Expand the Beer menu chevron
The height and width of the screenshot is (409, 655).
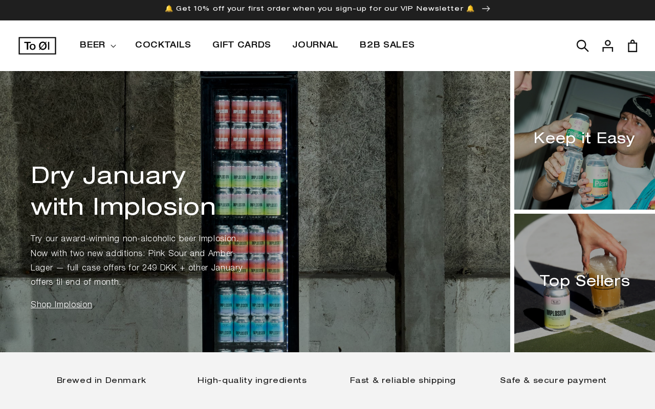click(113, 46)
